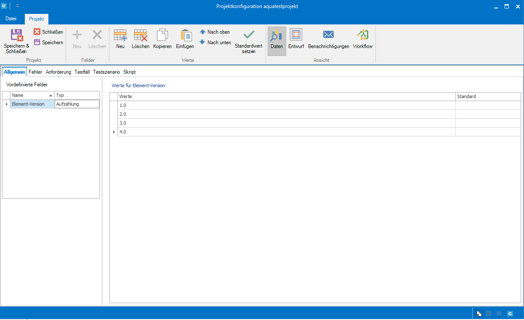Set default via Standardwert setzen
The width and height of the screenshot is (524, 320).
248,41
